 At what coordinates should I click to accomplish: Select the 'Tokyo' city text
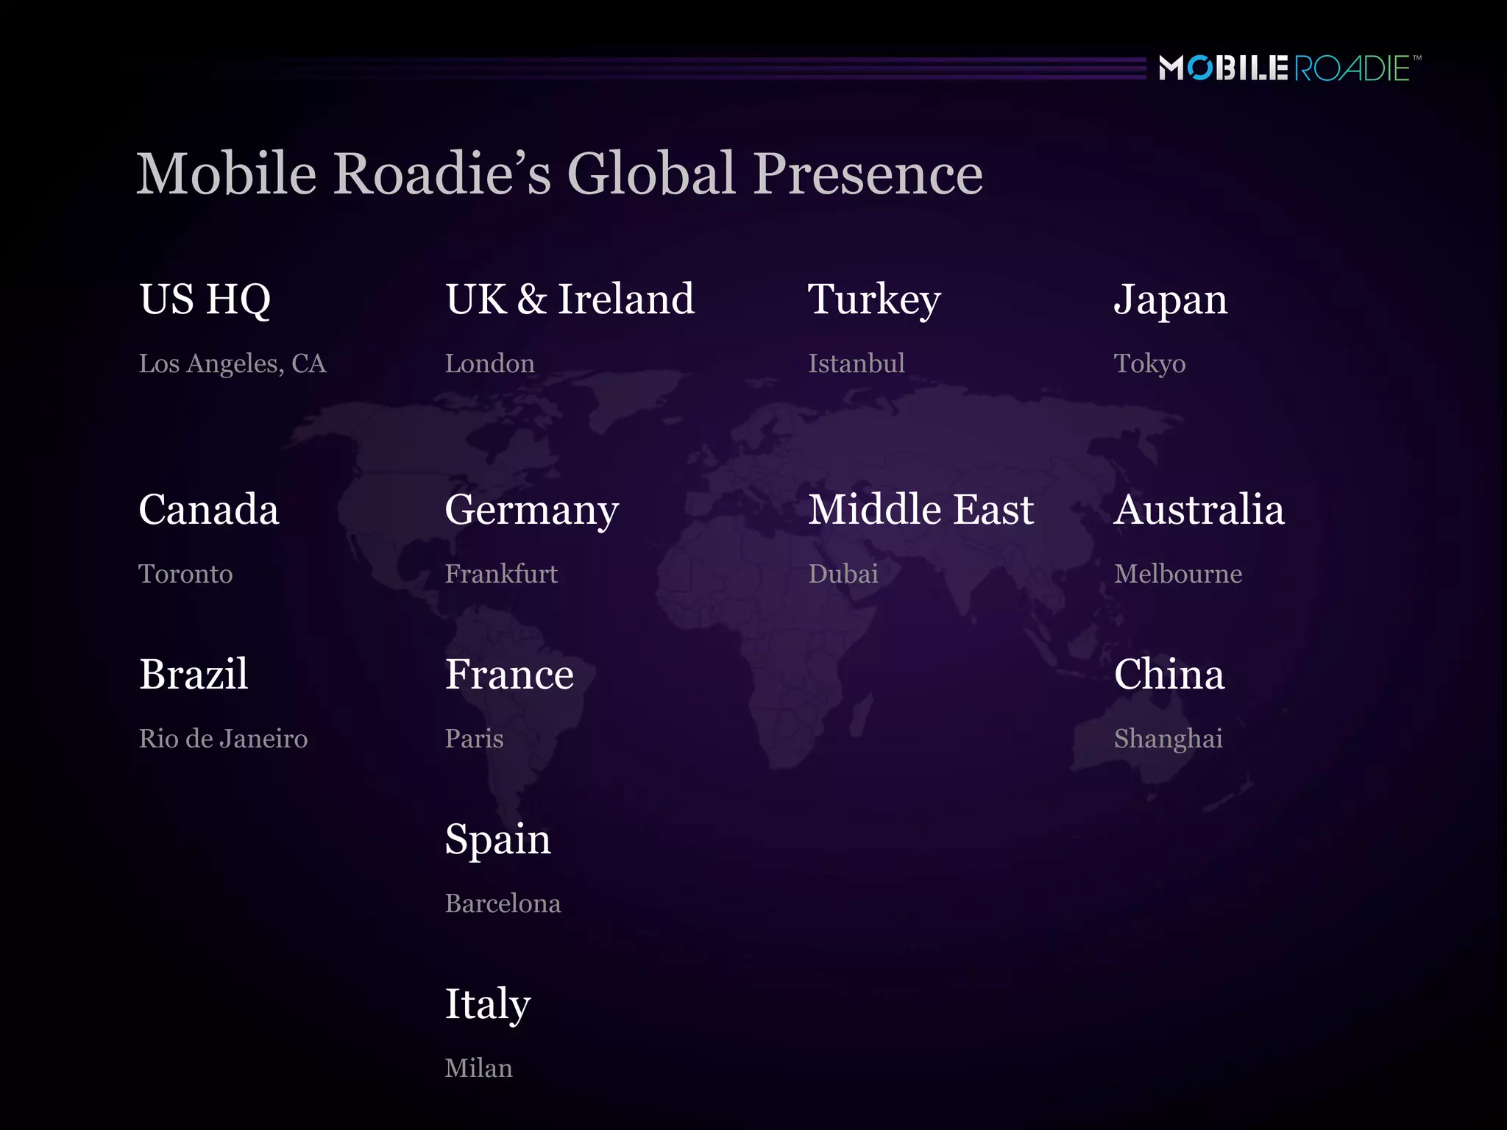tap(1149, 365)
